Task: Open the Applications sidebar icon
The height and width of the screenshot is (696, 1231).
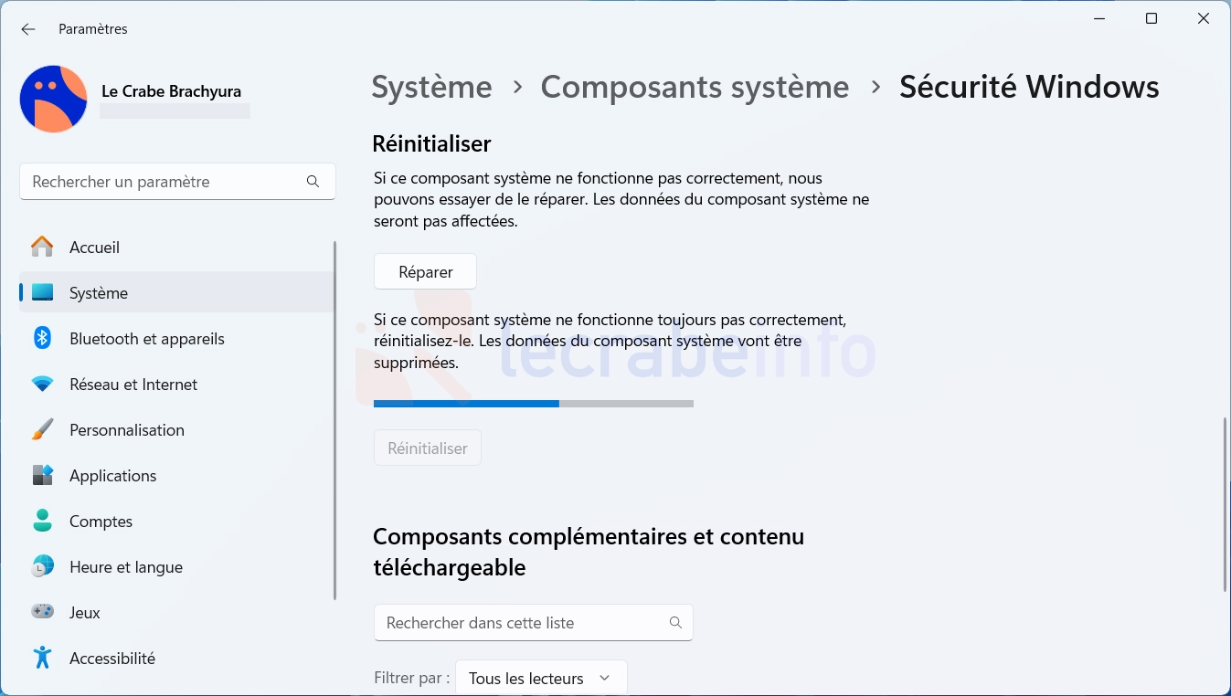Action: (42, 476)
